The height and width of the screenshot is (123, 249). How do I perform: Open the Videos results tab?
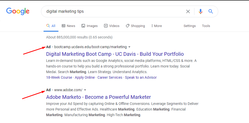pyautogui.click(x=112, y=26)
